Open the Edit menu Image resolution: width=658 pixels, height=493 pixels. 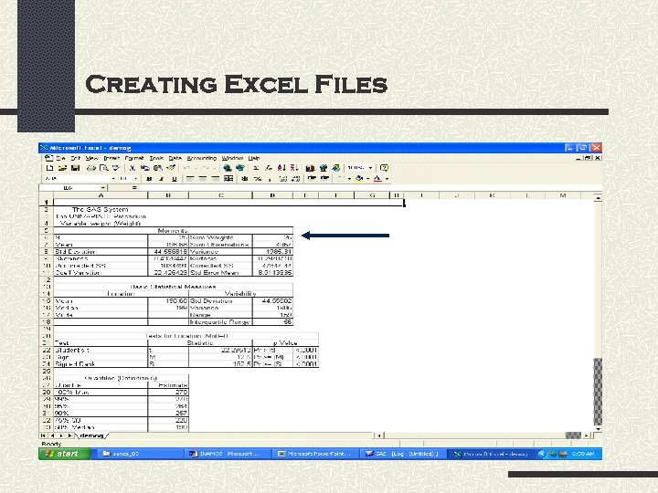(x=76, y=159)
